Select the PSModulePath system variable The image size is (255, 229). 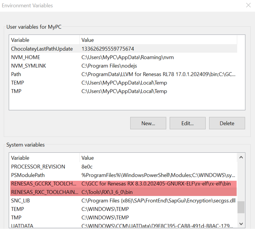[124, 175]
